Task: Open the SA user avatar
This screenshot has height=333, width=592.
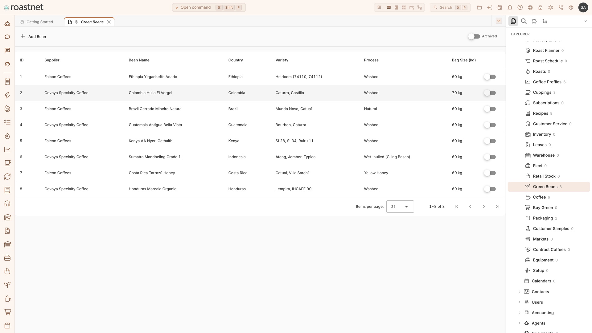Action: click(x=583, y=7)
